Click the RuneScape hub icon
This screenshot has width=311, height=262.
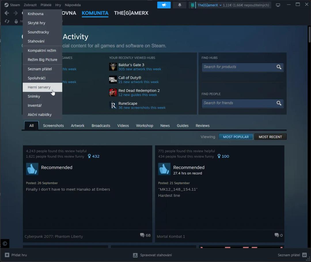(113, 105)
